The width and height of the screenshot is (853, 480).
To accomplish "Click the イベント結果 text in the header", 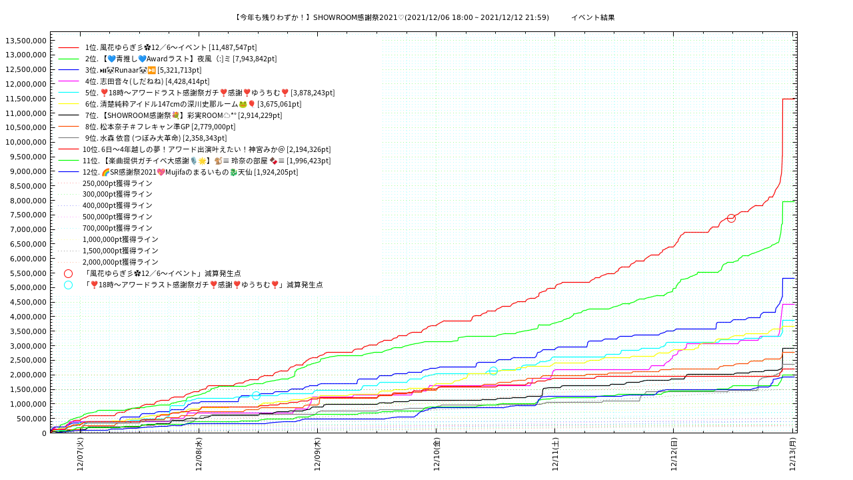I will [x=592, y=17].
